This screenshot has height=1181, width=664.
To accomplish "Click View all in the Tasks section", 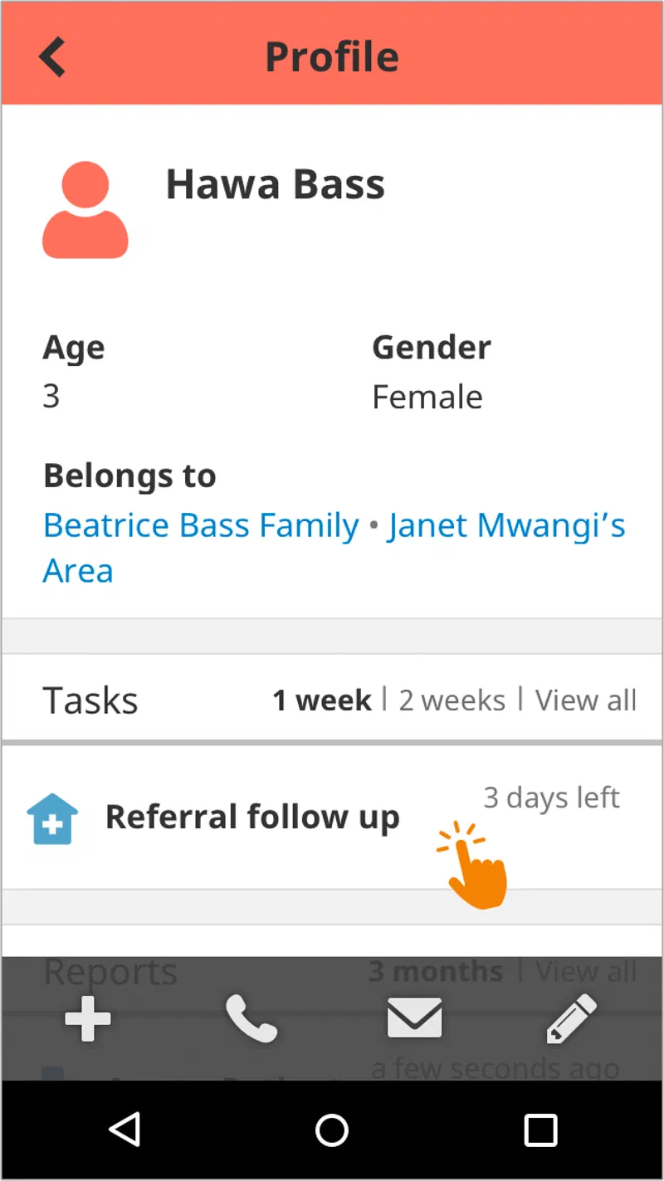I will pyautogui.click(x=585, y=700).
